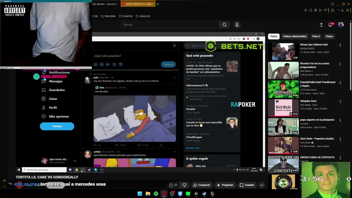Viewport: 352px width, 198px height.
Task: Open a new browser tab with plus
Action: (158, 4)
